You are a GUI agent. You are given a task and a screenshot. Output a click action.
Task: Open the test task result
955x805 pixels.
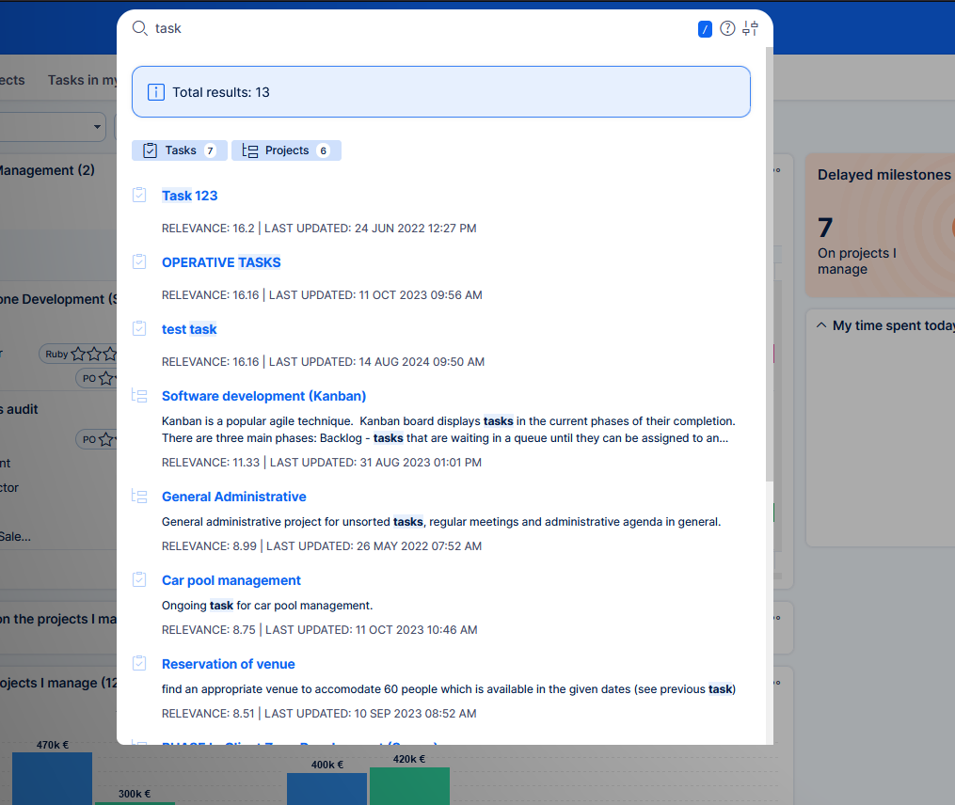[189, 329]
